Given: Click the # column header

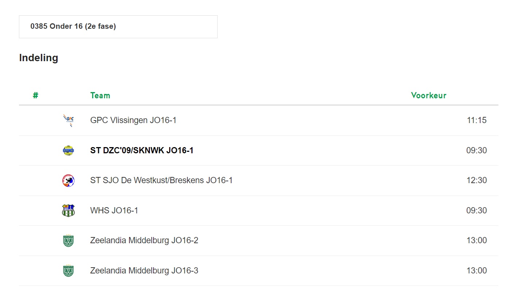Looking at the screenshot, I should [x=35, y=95].
